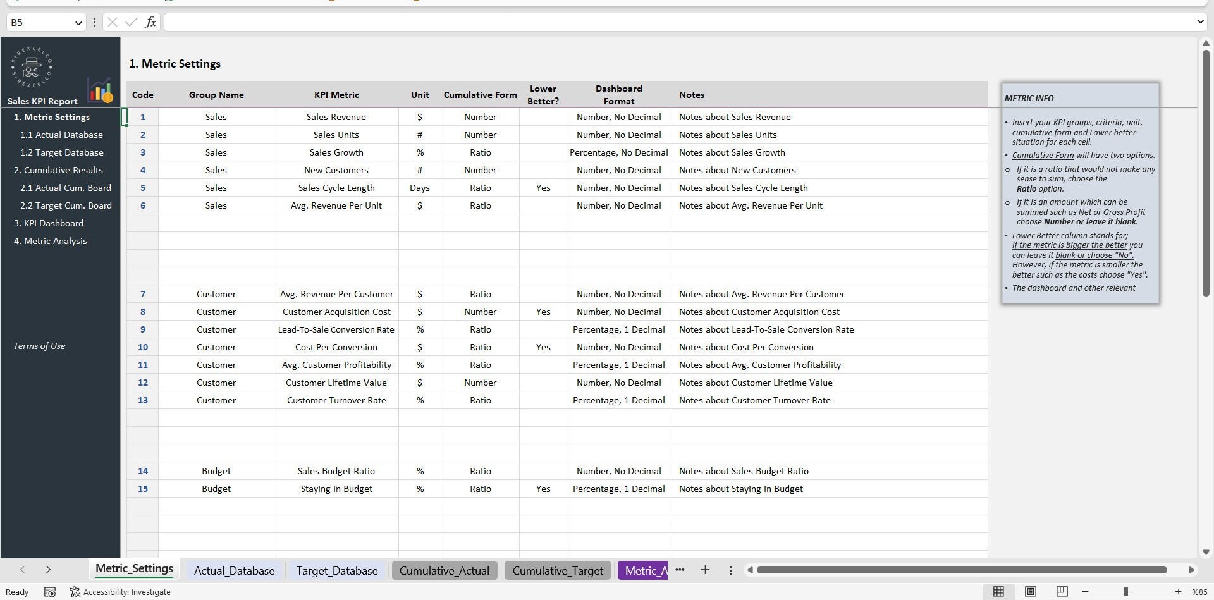1214x600 pixels.
Task: Add a new sheet with the plus button
Action: click(705, 570)
